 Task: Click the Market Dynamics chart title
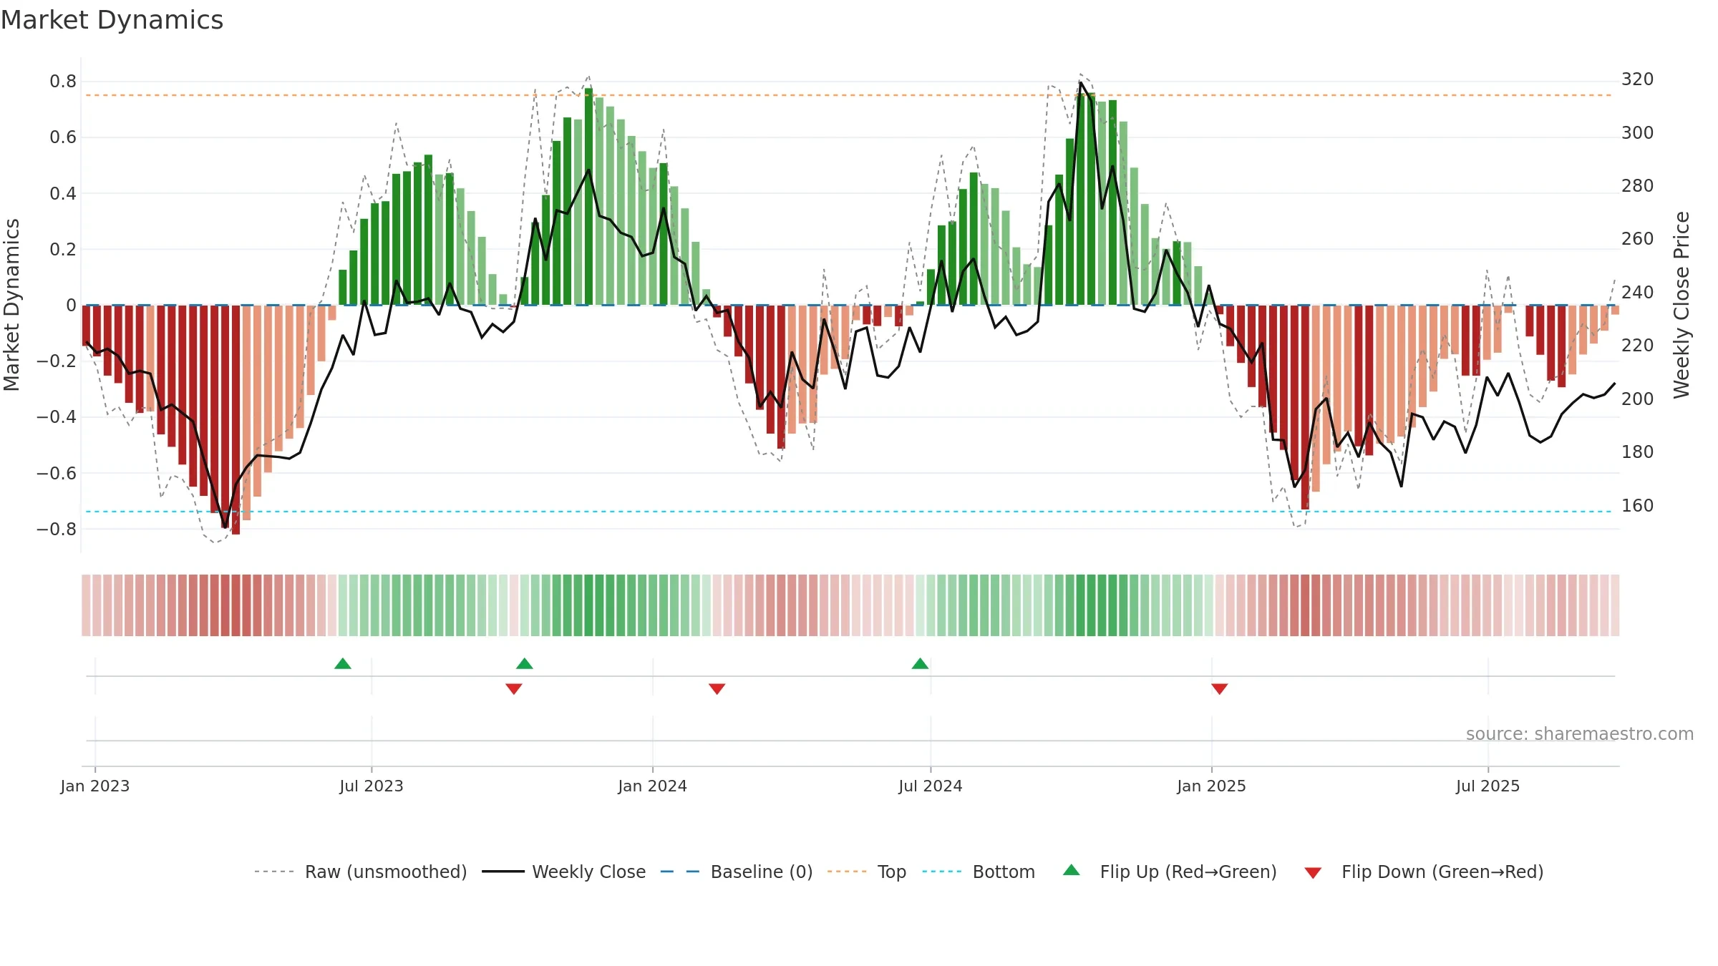point(112,20)
